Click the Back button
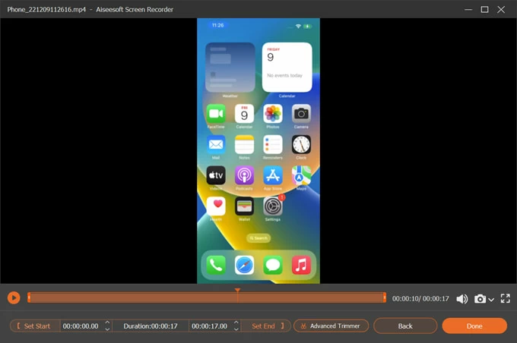The height and width of the screenshot is (343, 517). [405, 326]
